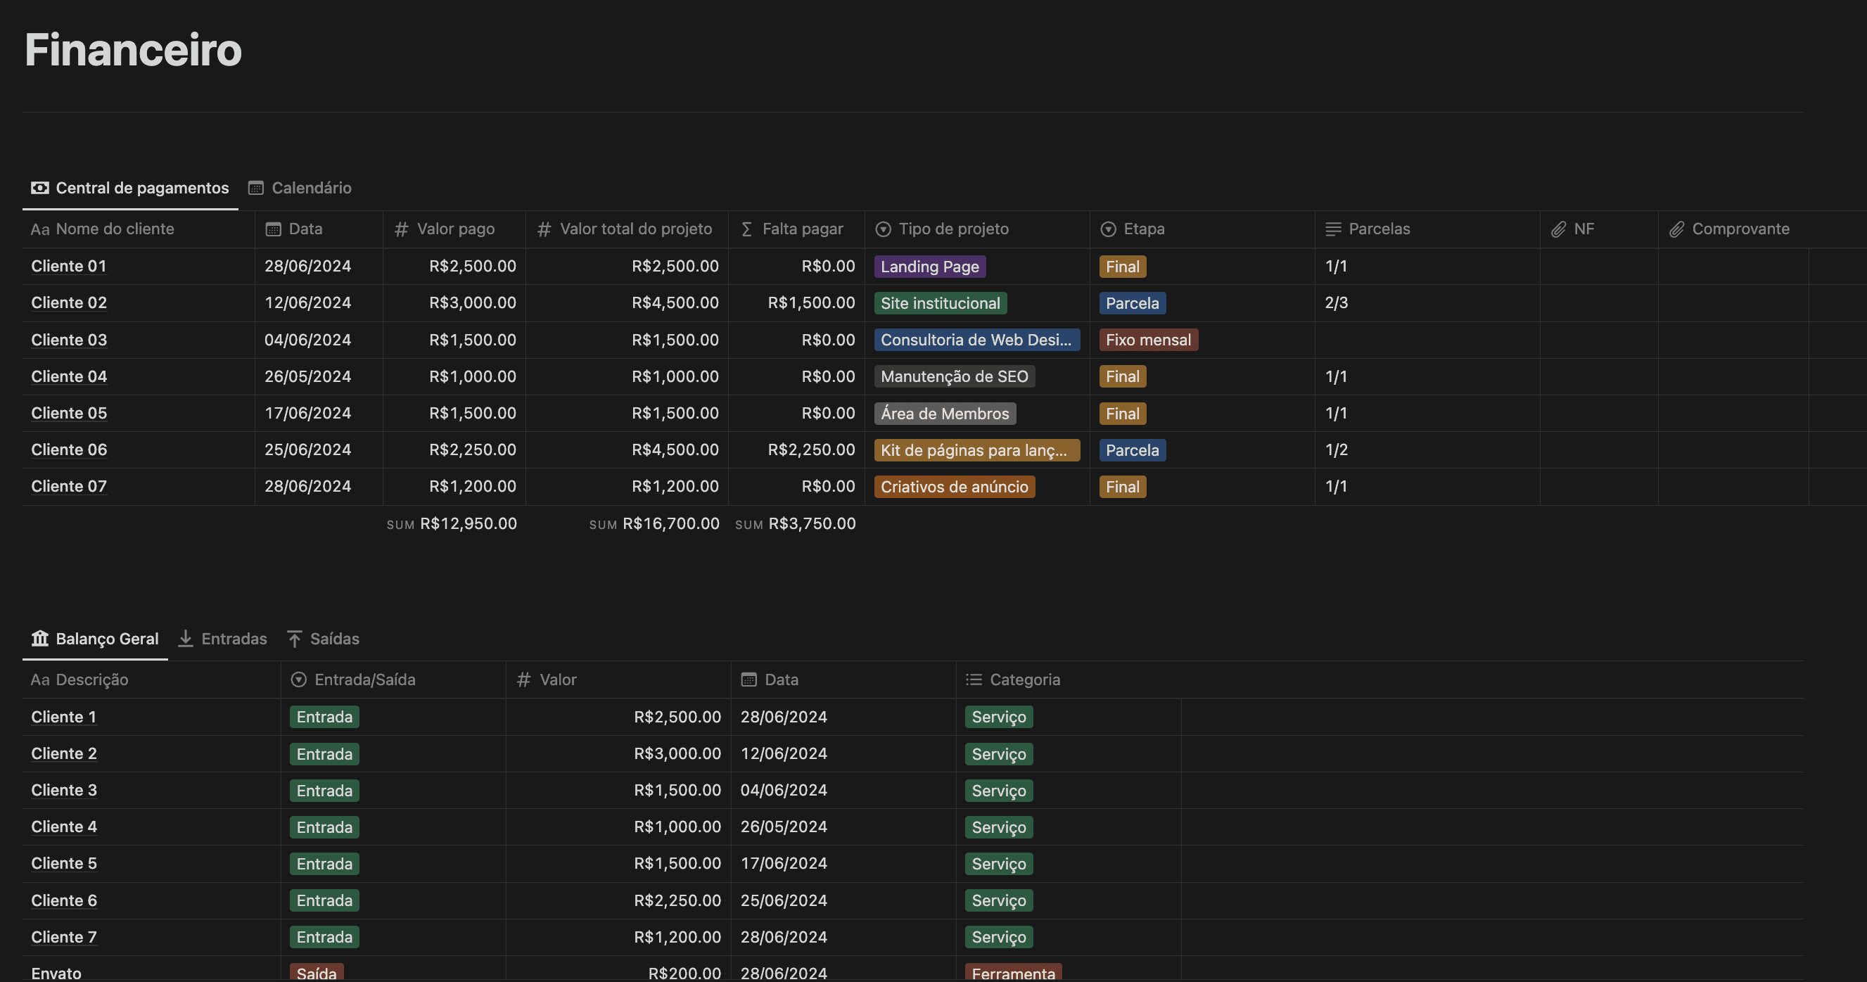Click the calendar icon beside Calendário
The height and width of the screenshot is (982, 1867).
[x=256, y=188]
